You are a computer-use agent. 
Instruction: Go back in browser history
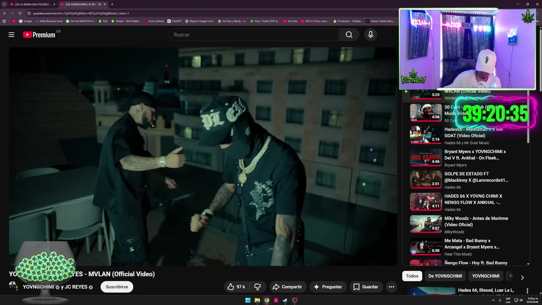(5, 14)
